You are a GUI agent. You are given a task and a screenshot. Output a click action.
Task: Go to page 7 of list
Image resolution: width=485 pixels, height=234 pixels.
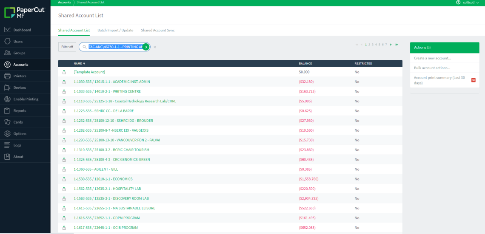point(386,45)
